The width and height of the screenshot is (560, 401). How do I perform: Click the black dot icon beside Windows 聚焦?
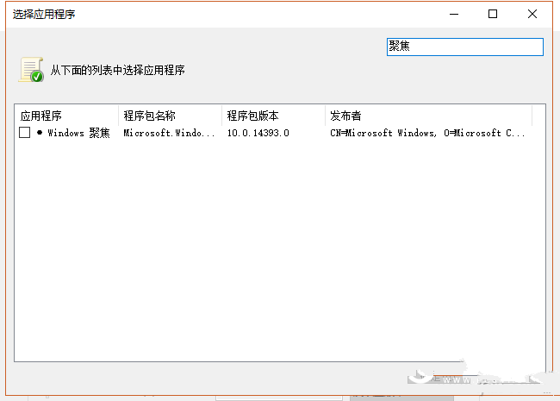click(40, 133)
